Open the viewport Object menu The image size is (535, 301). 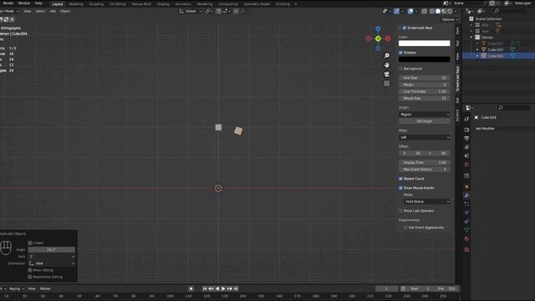pos(65,11)
